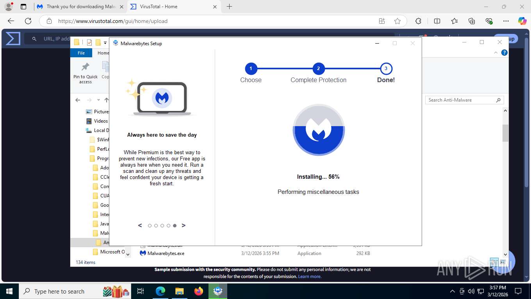Switch to the Thank you for downloading tab
This screenshot has width=531, height=299.
[80, 7]
